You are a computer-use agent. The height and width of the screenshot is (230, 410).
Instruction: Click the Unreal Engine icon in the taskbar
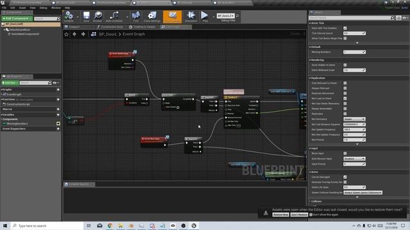pos(193,226)
